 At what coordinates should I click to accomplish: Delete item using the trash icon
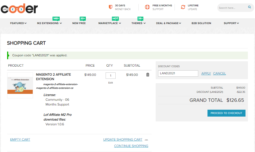coord(148,75)
